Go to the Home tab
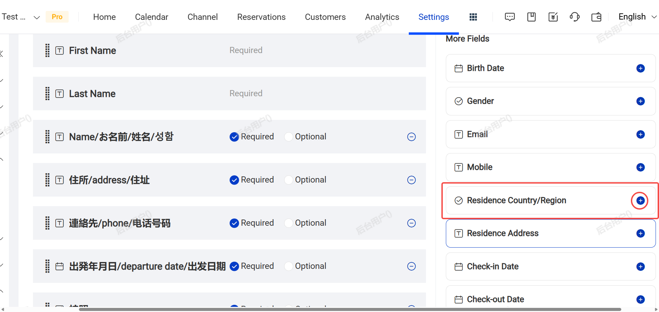This screenshot has height=312, width=659. tap(104, 17)
